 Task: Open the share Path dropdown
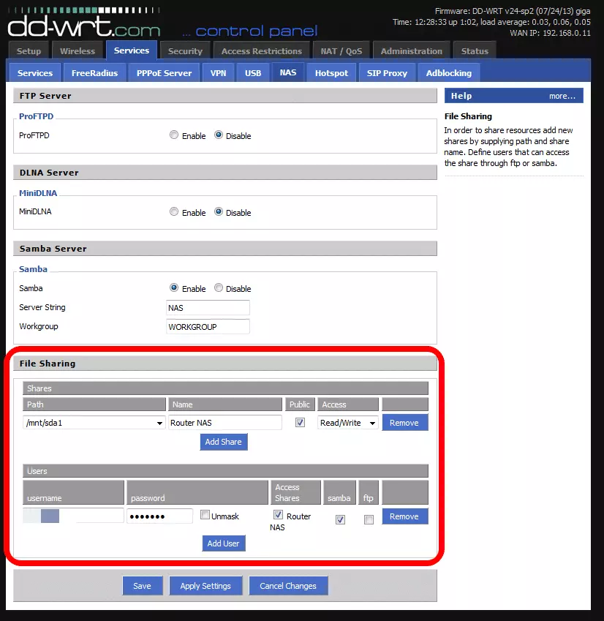tap(94, 423)
